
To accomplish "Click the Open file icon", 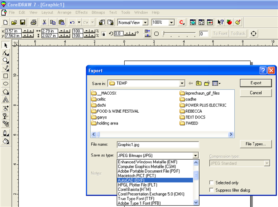I will (14, 22).
